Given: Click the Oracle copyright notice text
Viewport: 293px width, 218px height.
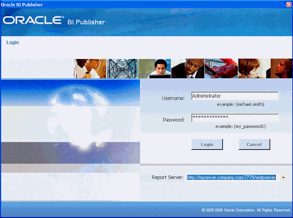Looking at the screenshot, I should (246, 210).
